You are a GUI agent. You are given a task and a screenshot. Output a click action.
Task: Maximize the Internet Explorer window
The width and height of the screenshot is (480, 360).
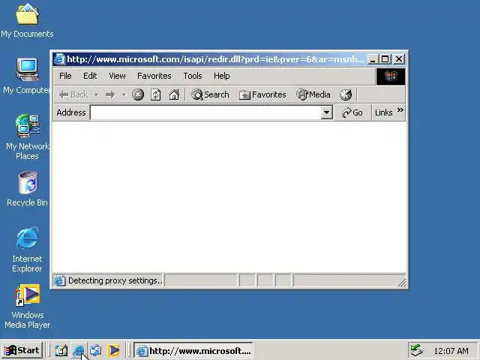[385, 59]
